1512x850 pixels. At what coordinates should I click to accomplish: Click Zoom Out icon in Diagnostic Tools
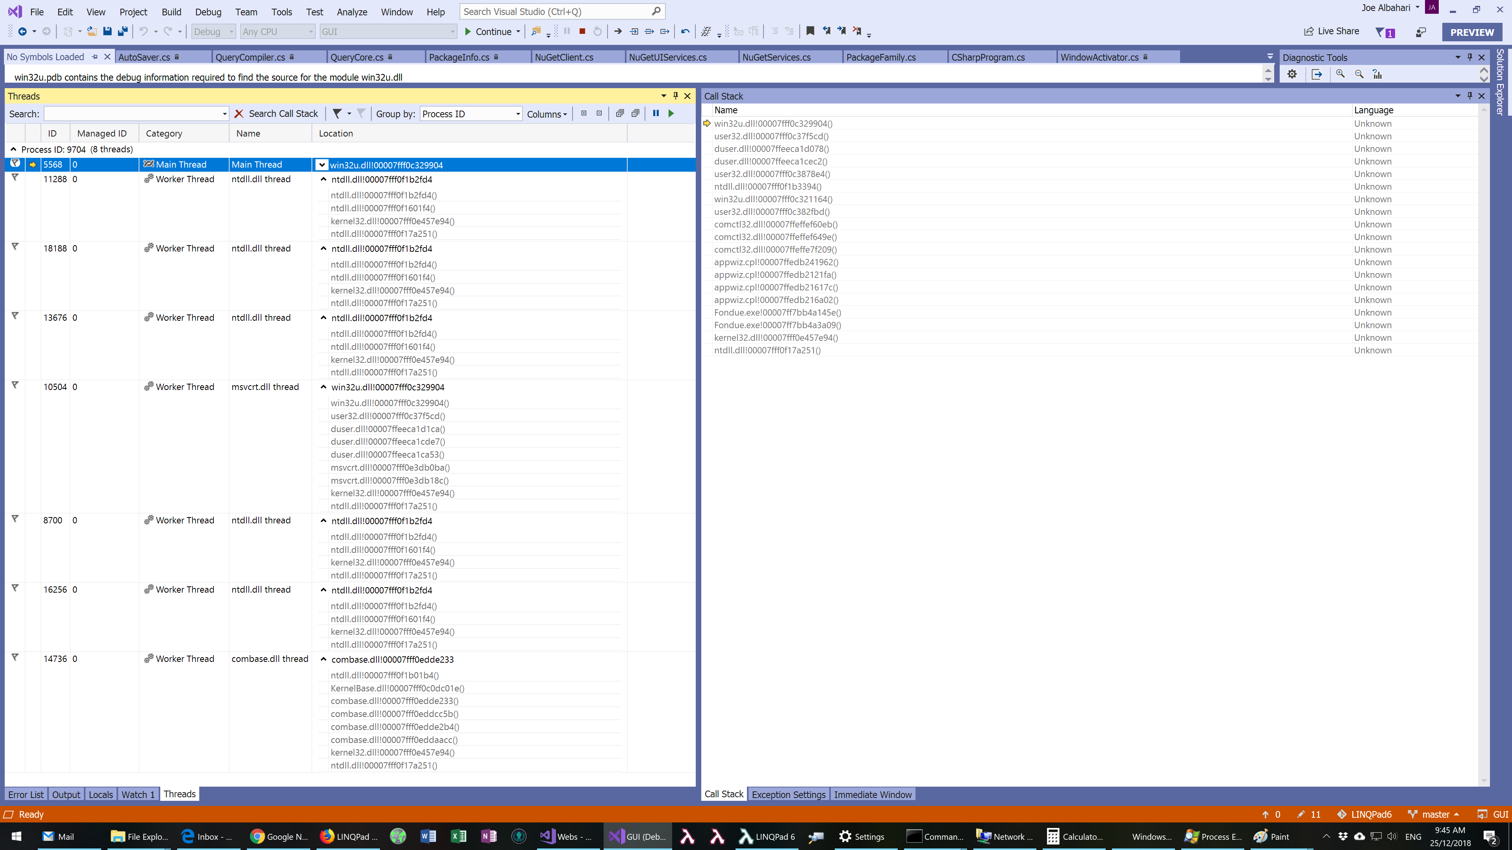coord(1359,74)
